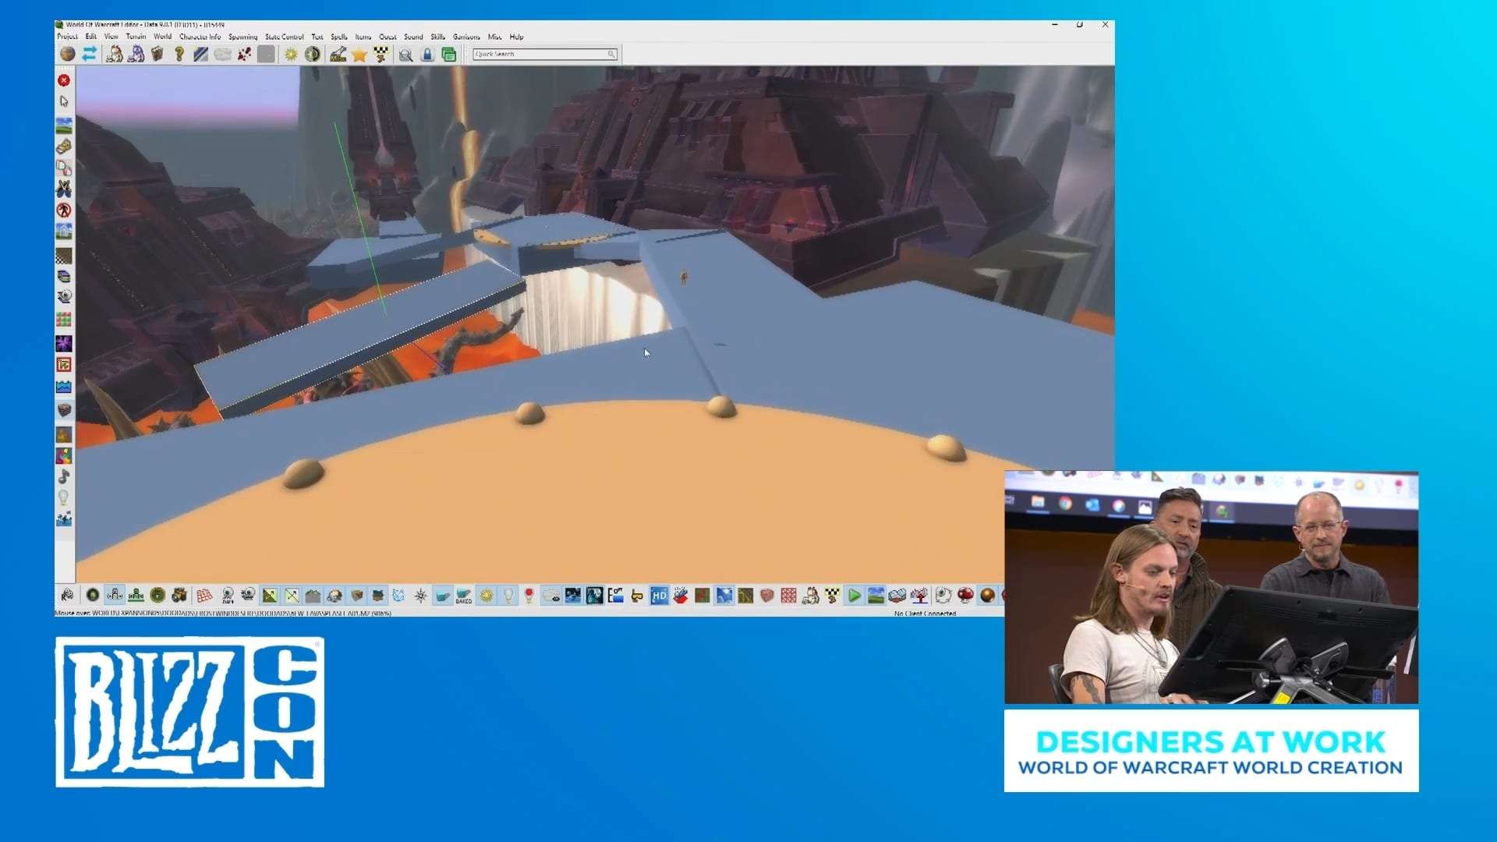Image resolution: width=1497 pixels, height=842 pixels.
Task: Click the music note sound tool icon
Action: coord(64,476)
